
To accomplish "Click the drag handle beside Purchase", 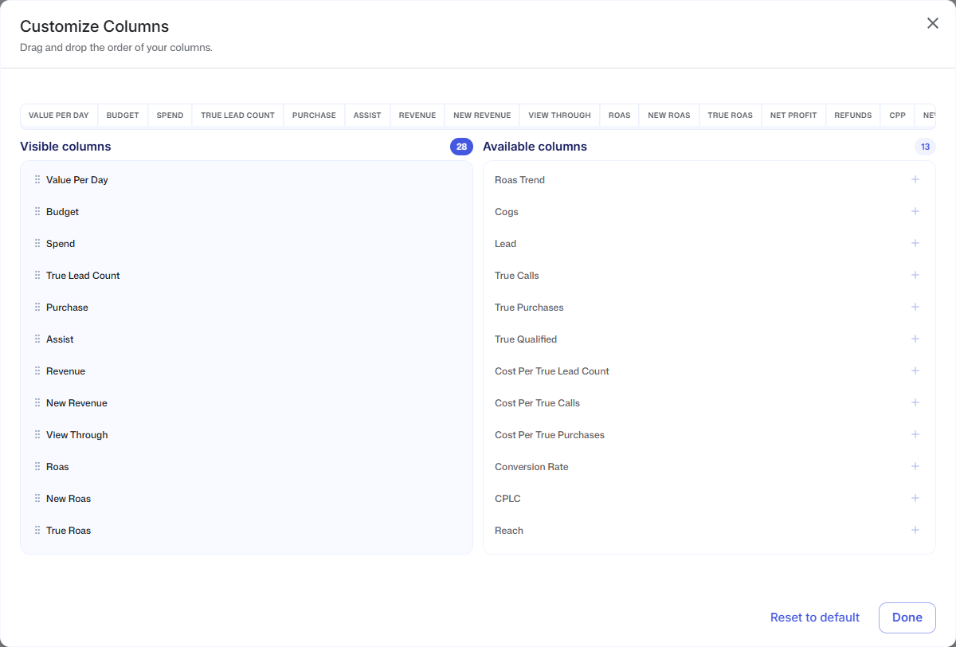I will [37, 308].
